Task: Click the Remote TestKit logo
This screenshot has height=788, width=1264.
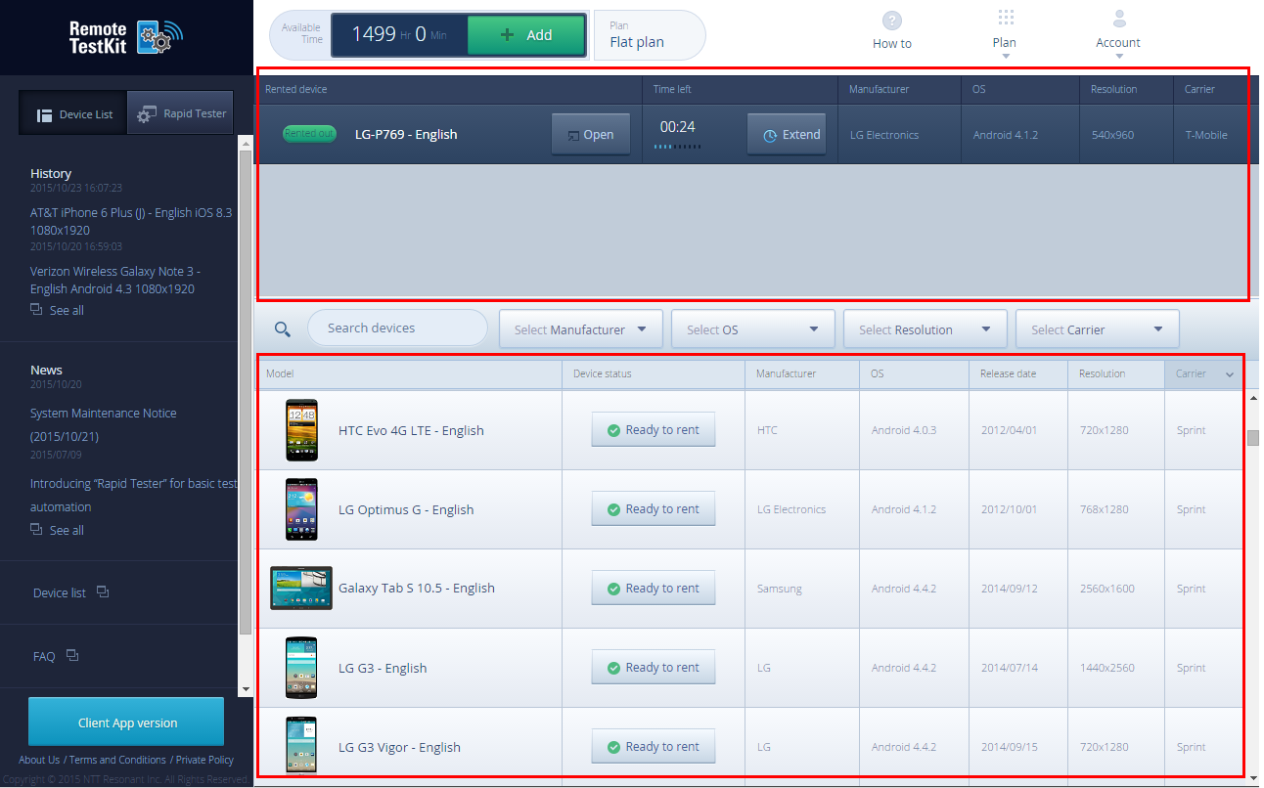Action: click(x=126, y=37)
